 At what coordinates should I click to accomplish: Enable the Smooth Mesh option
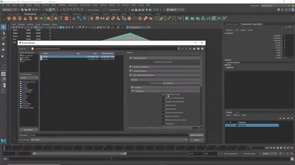point(163,105)
